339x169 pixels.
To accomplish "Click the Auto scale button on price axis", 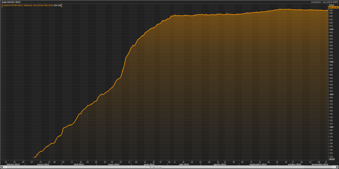I will coord(332,159).
